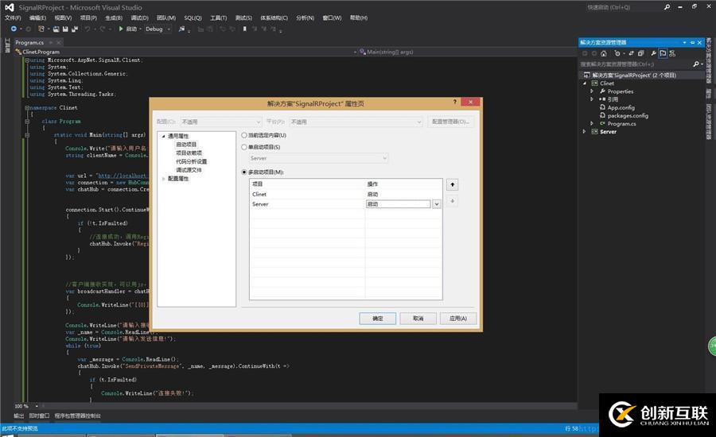Open the Debug configuration dropdown
Screen dimensions: 716x437
click(x=158, y=29)
